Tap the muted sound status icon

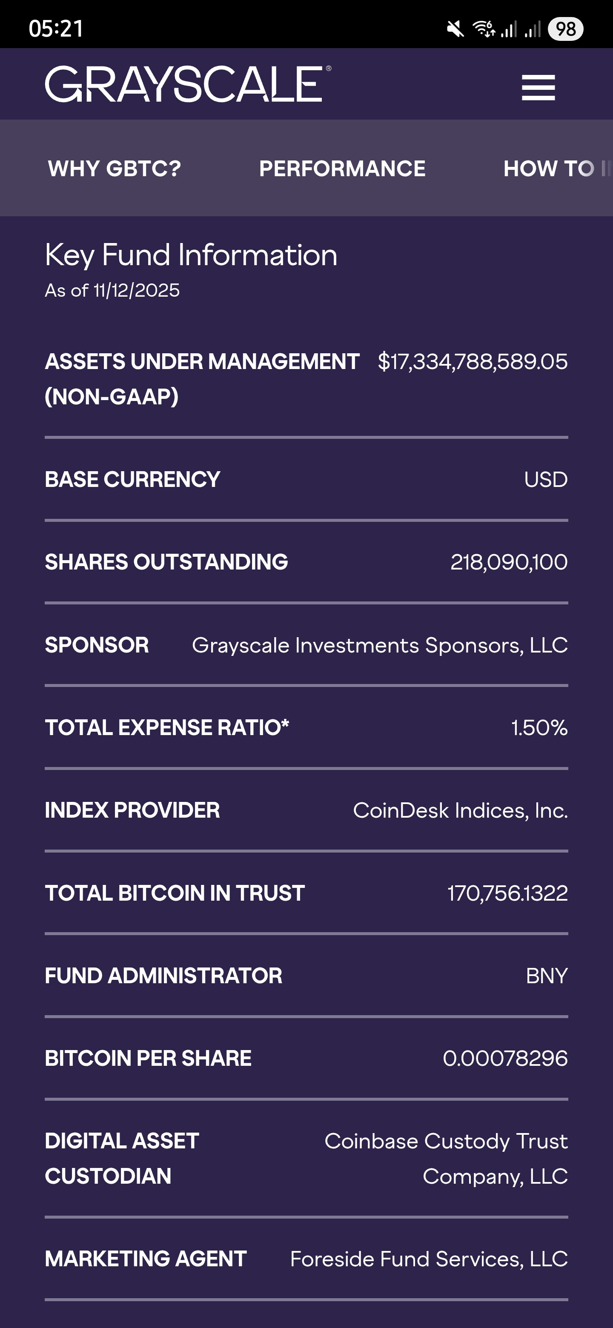[x=455, y=29]
